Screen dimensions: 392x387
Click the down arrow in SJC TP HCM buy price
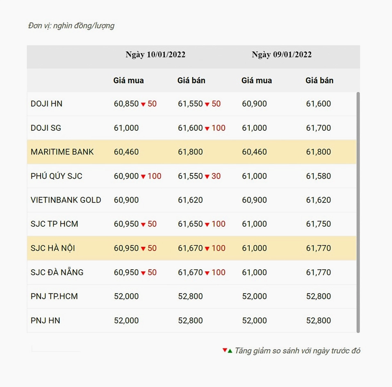click(x=143, y=225)
